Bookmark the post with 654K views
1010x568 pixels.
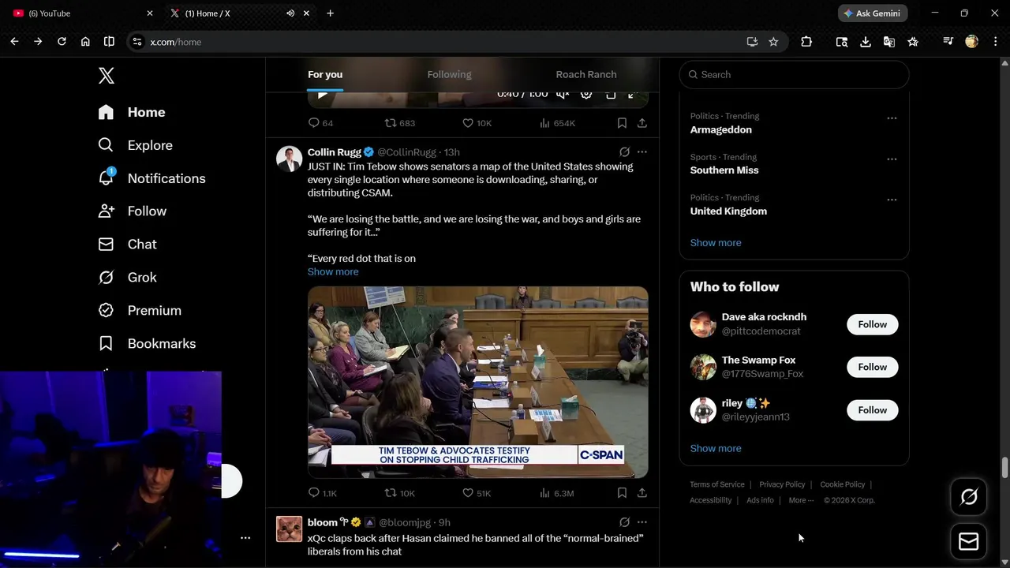[622, 123]
